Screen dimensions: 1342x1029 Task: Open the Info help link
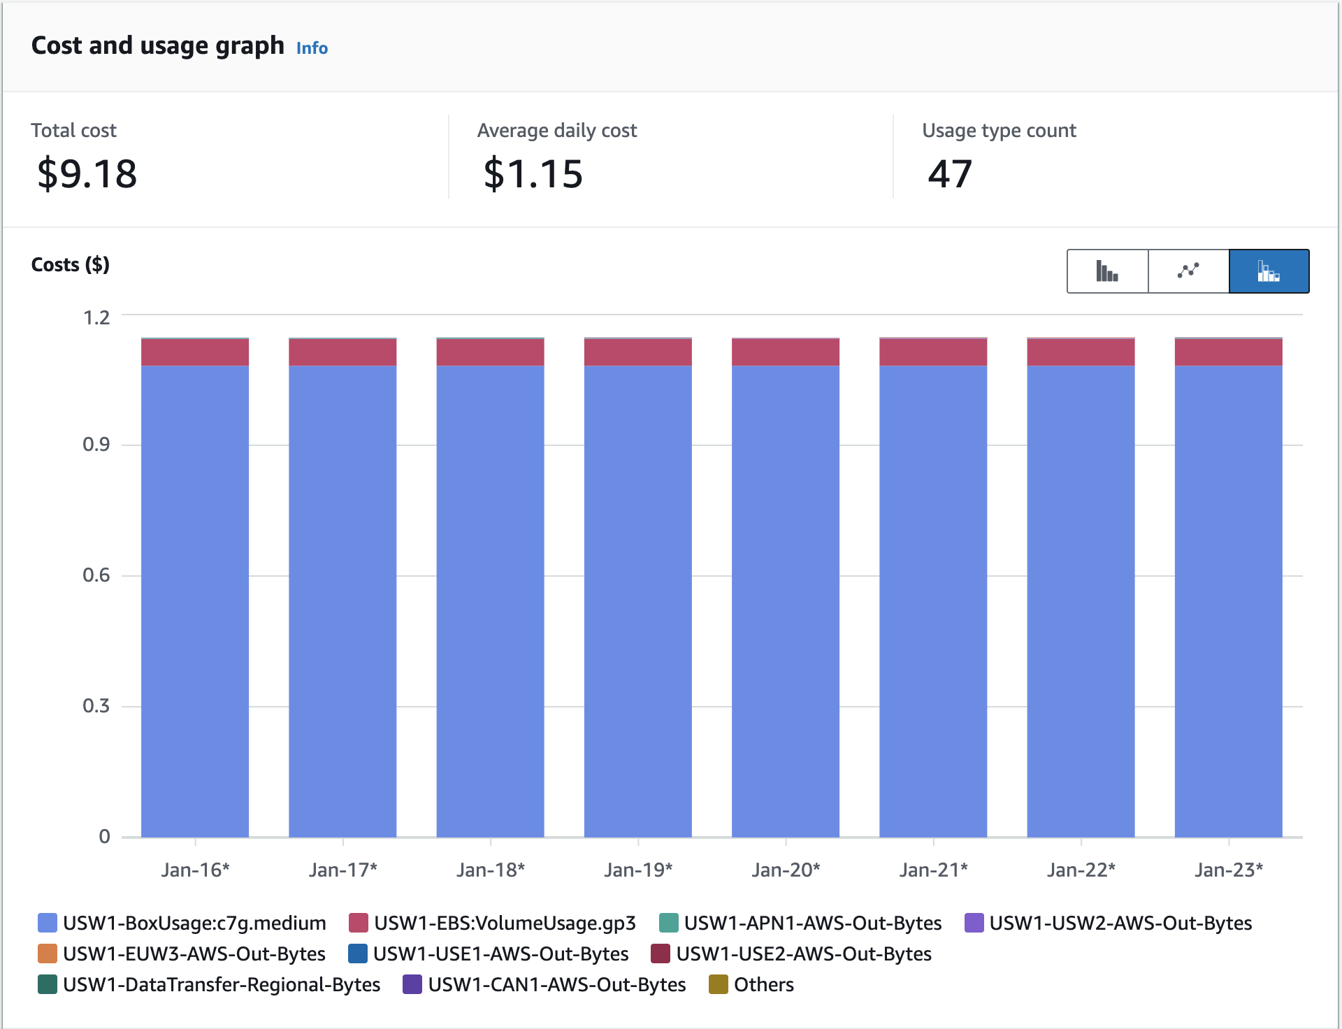(312, 48)
